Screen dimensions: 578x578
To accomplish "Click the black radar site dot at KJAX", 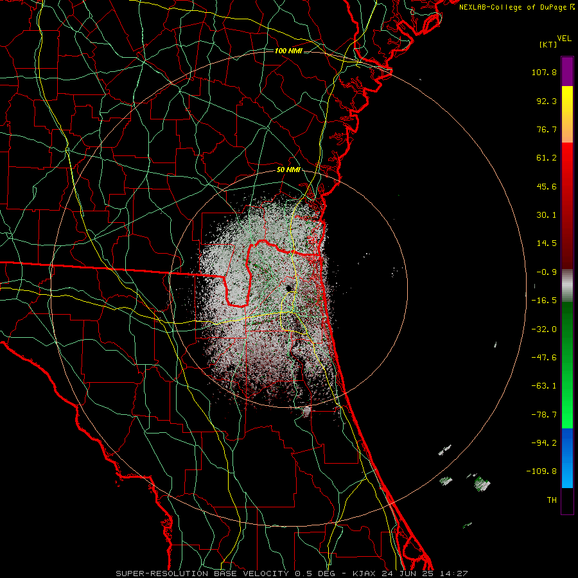I will pyautogui.click(x=288, y=288).
